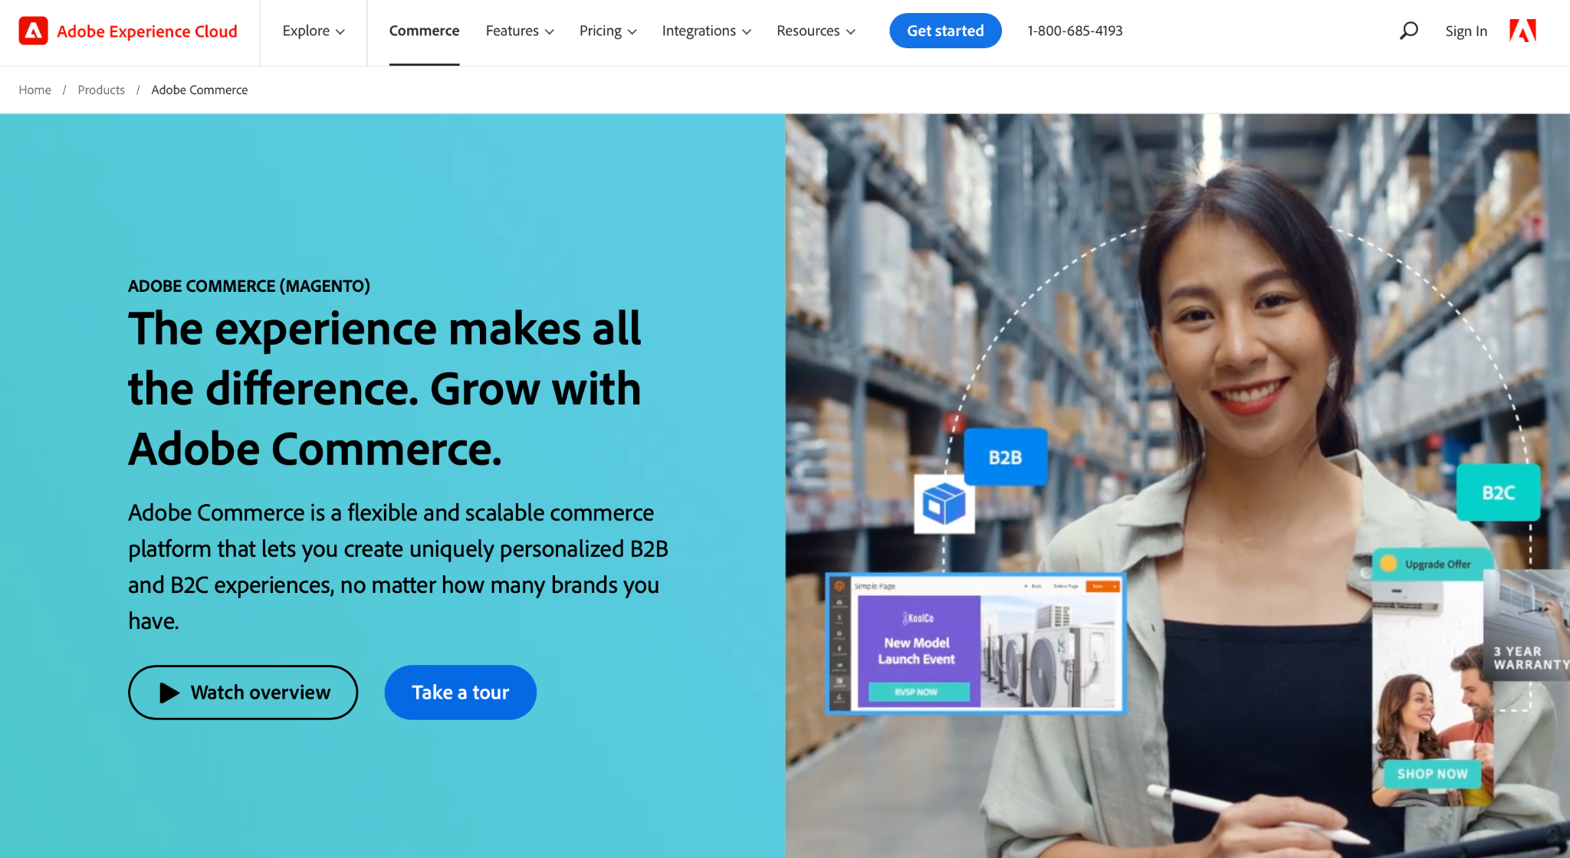Expand the Explore dropdown

click(314, 31)
